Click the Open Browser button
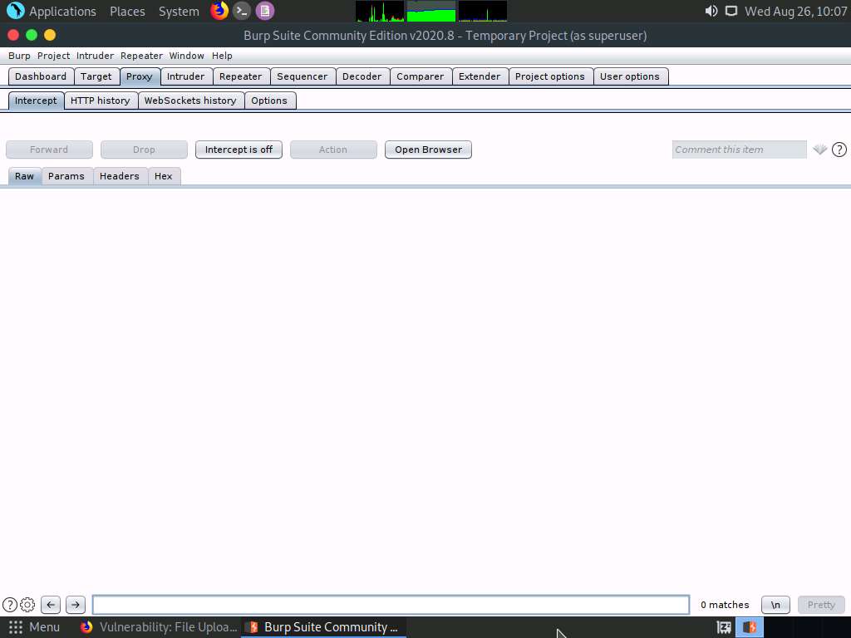The height and width of the screenshot is (638, 851). tap(428, 150)
